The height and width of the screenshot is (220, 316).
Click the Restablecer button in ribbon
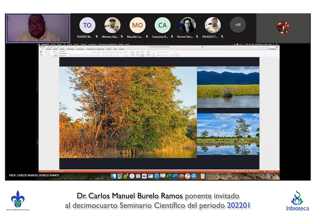coord(64,54)
